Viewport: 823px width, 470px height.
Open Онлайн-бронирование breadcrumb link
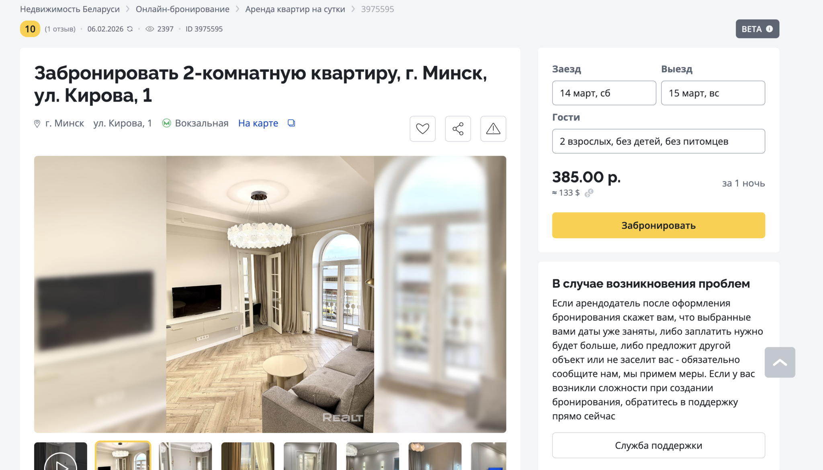tap(182, 9)
